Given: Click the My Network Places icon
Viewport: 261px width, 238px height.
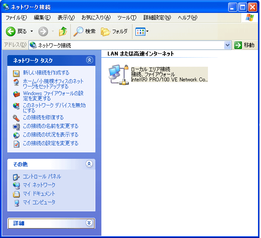Looking at the screenshot, I should point(16,185).
